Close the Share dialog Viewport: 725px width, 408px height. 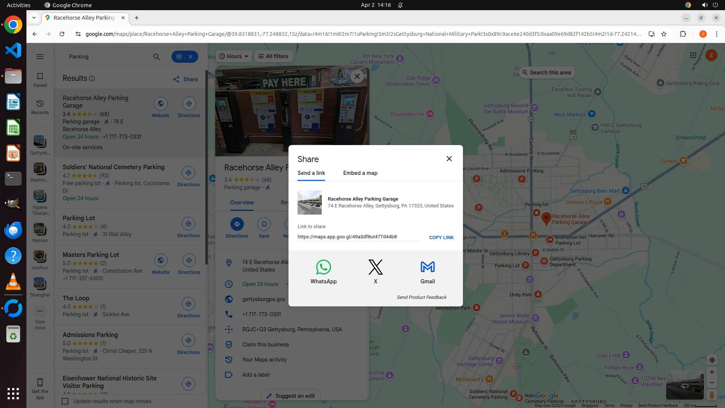[449, 159]
